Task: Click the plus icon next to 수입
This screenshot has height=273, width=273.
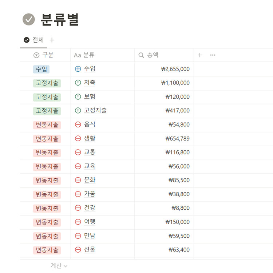Action: pos(78,69)
